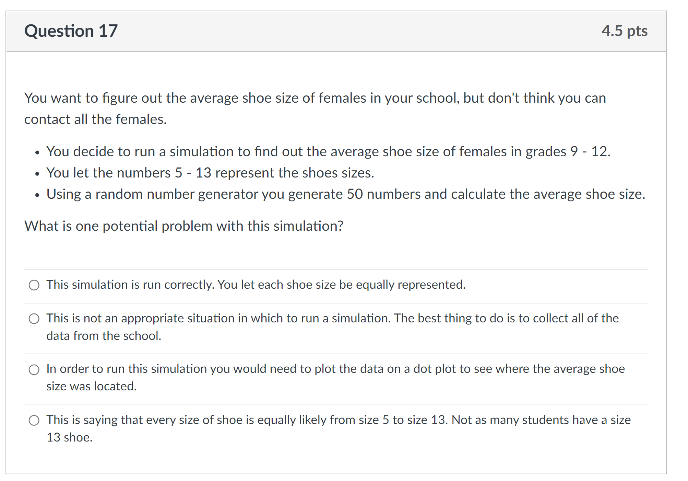The height and width of the screenshot is (481, 688).
Task: Click the divider above the first answer choice
Action: tap(343, 268)
